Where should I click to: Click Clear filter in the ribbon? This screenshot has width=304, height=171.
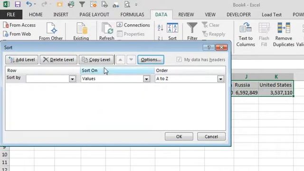210,25
